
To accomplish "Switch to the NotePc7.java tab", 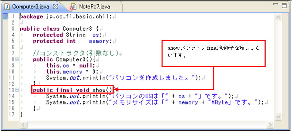I will coord(94,6).
